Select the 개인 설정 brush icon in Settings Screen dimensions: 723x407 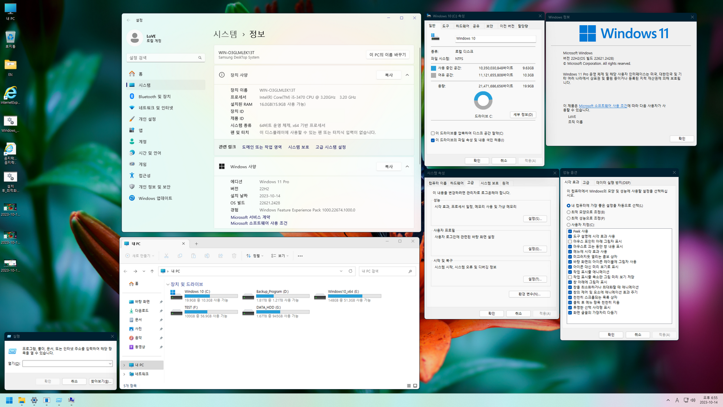click(132, 119)
